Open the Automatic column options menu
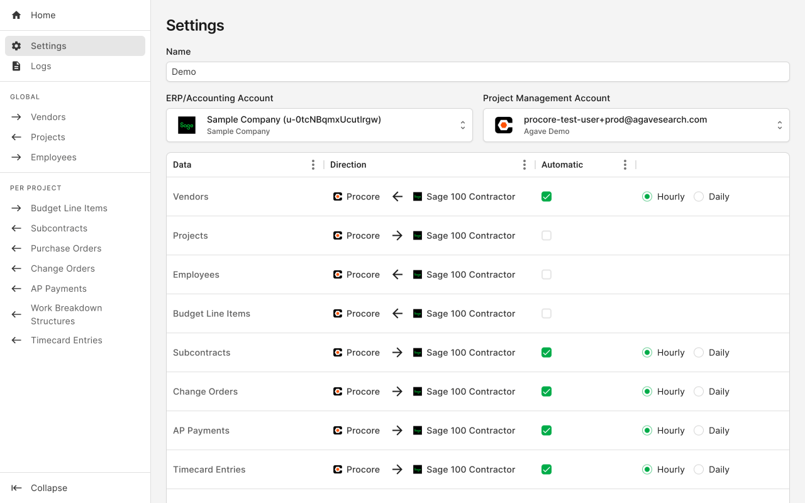This screenshot has width=805, height=503. coord(625,165)
